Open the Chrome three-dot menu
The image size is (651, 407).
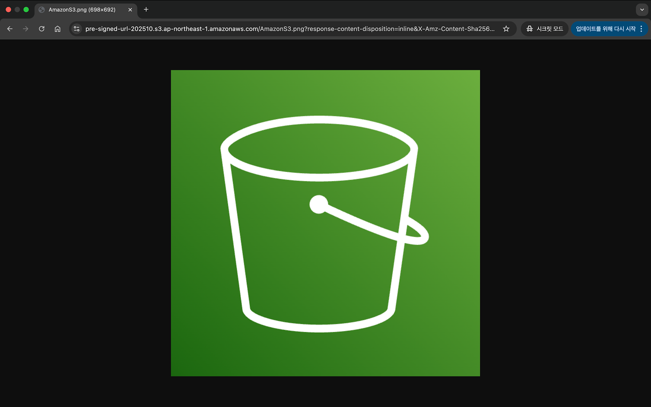pyautogui.click(x=641, y=29)
